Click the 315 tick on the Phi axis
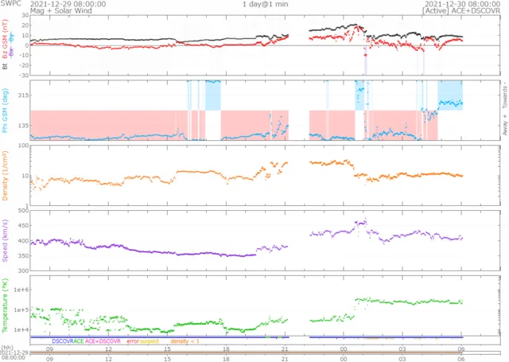The image size is (509, 362). coord(23,95)
